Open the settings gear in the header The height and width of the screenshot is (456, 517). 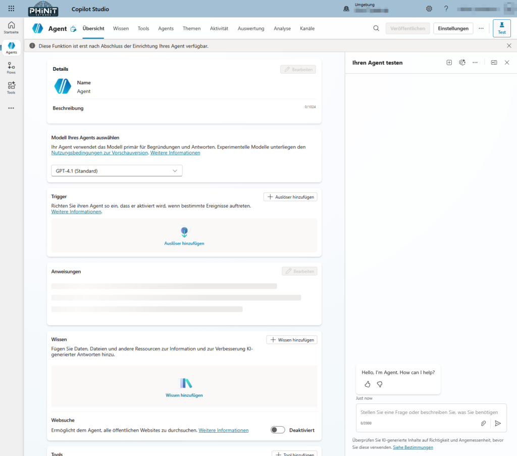[x=429, y=9]
